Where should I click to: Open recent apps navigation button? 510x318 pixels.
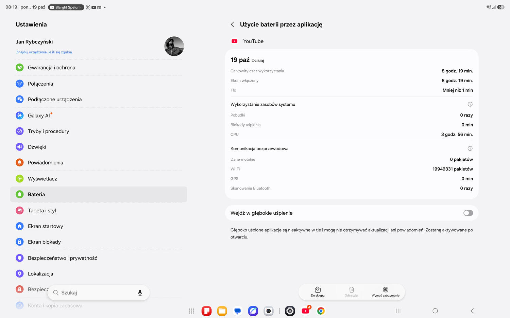(x=398, y=311)
